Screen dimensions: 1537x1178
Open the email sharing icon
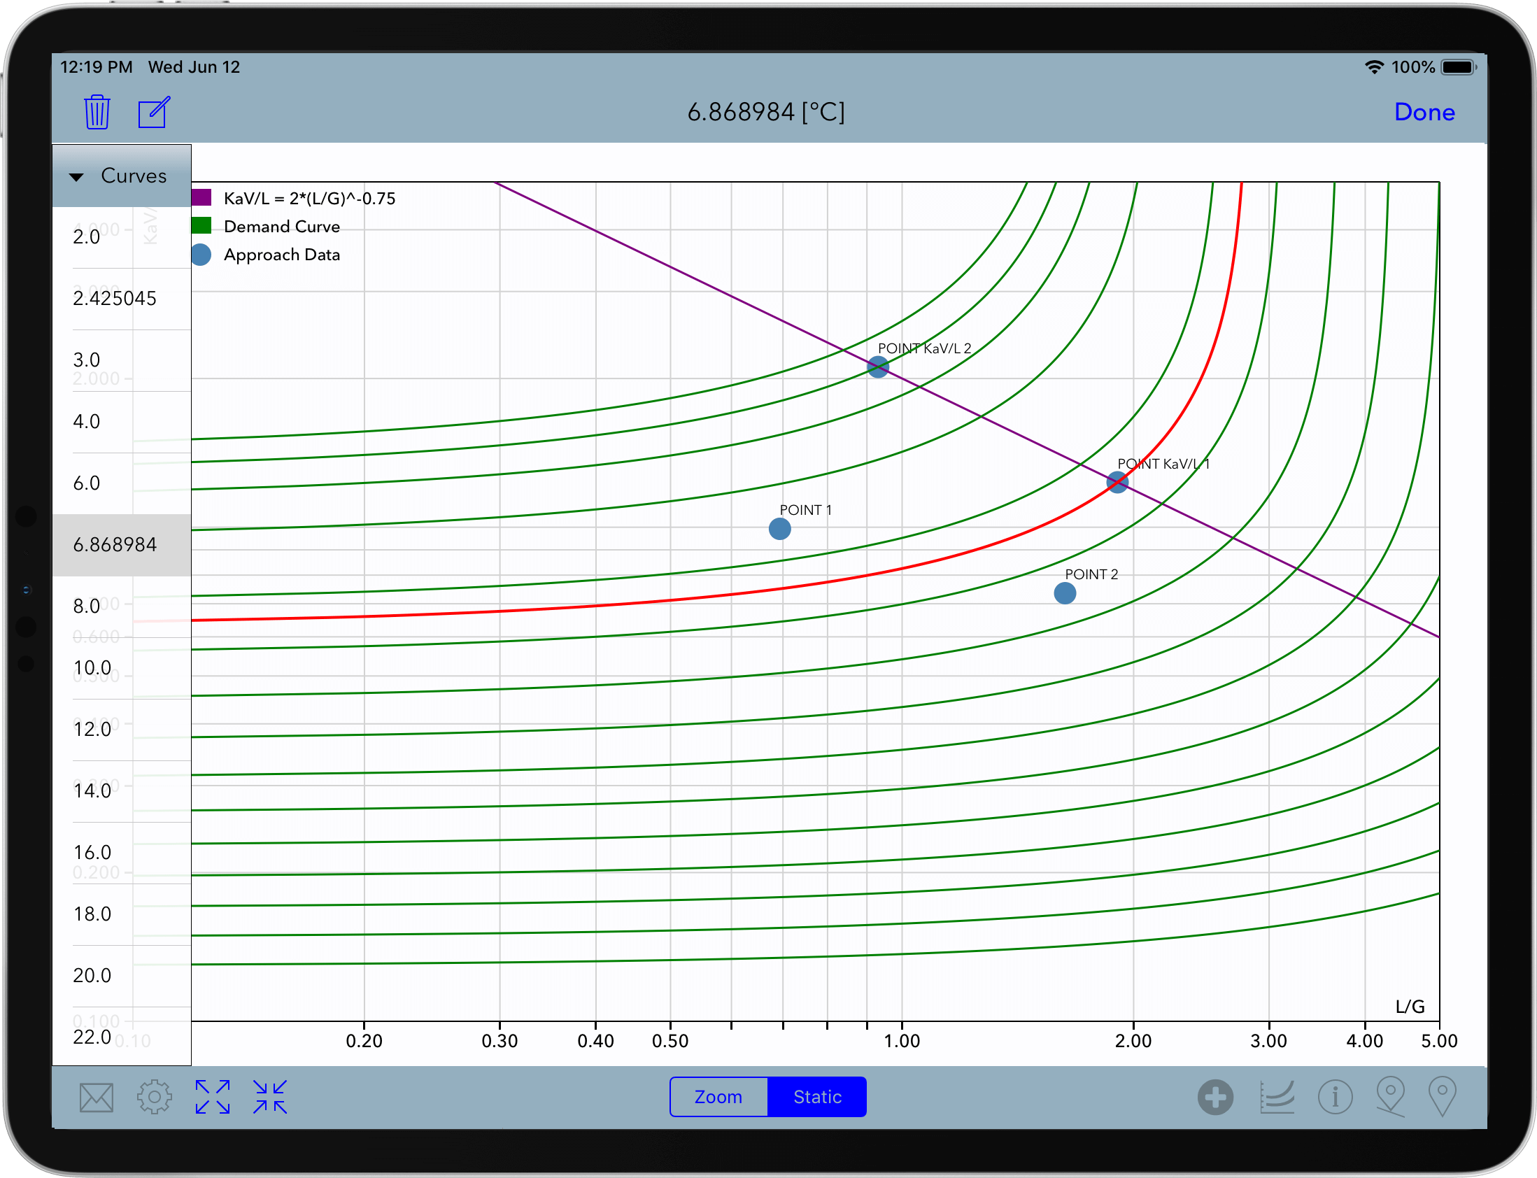(96, 1097)
